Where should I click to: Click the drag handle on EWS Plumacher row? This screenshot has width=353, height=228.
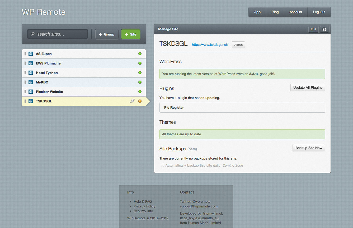(25, 63)
